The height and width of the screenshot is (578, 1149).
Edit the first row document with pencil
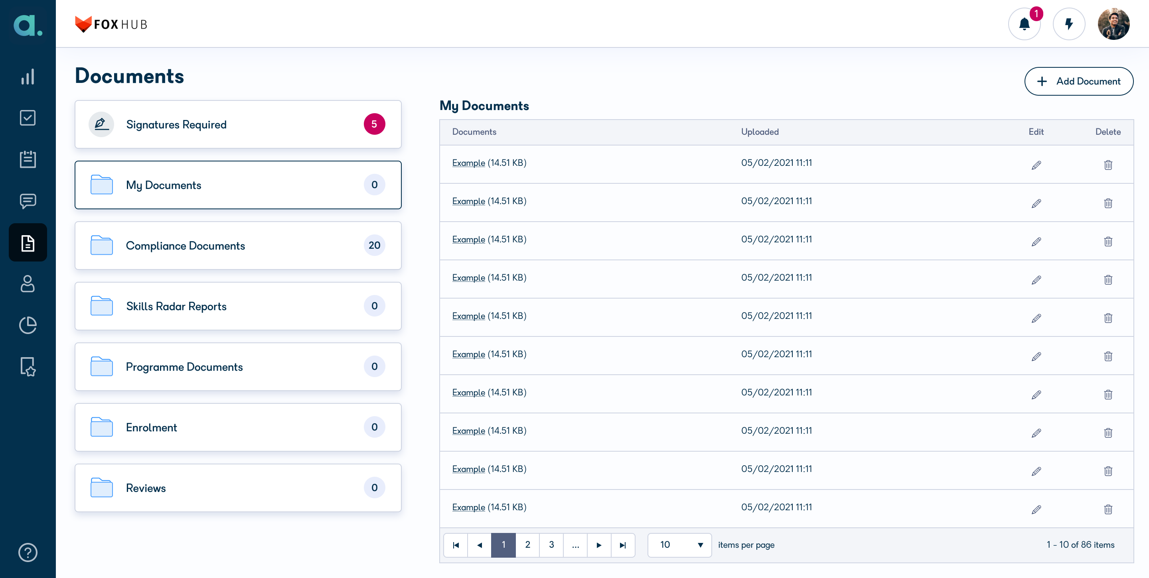point(1036,165)
